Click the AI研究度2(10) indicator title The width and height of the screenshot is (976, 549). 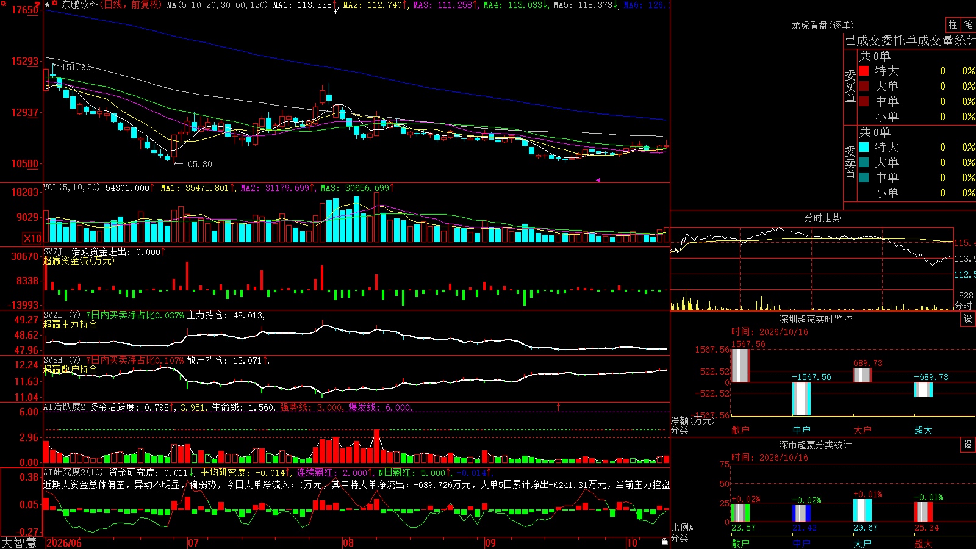tap(73, 473)
